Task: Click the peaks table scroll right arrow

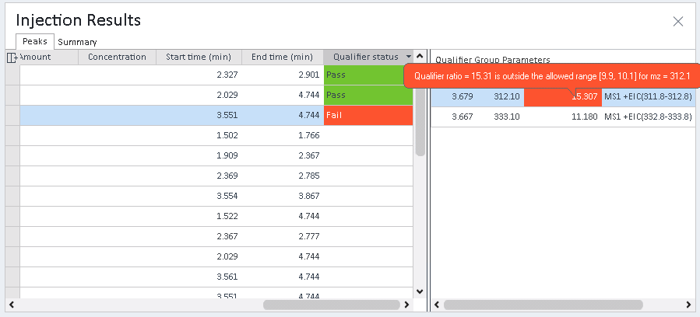Action: pos(406,305)
